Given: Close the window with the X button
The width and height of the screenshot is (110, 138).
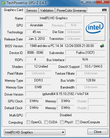Looking at the screenshot, I should [x=103, y=2].
